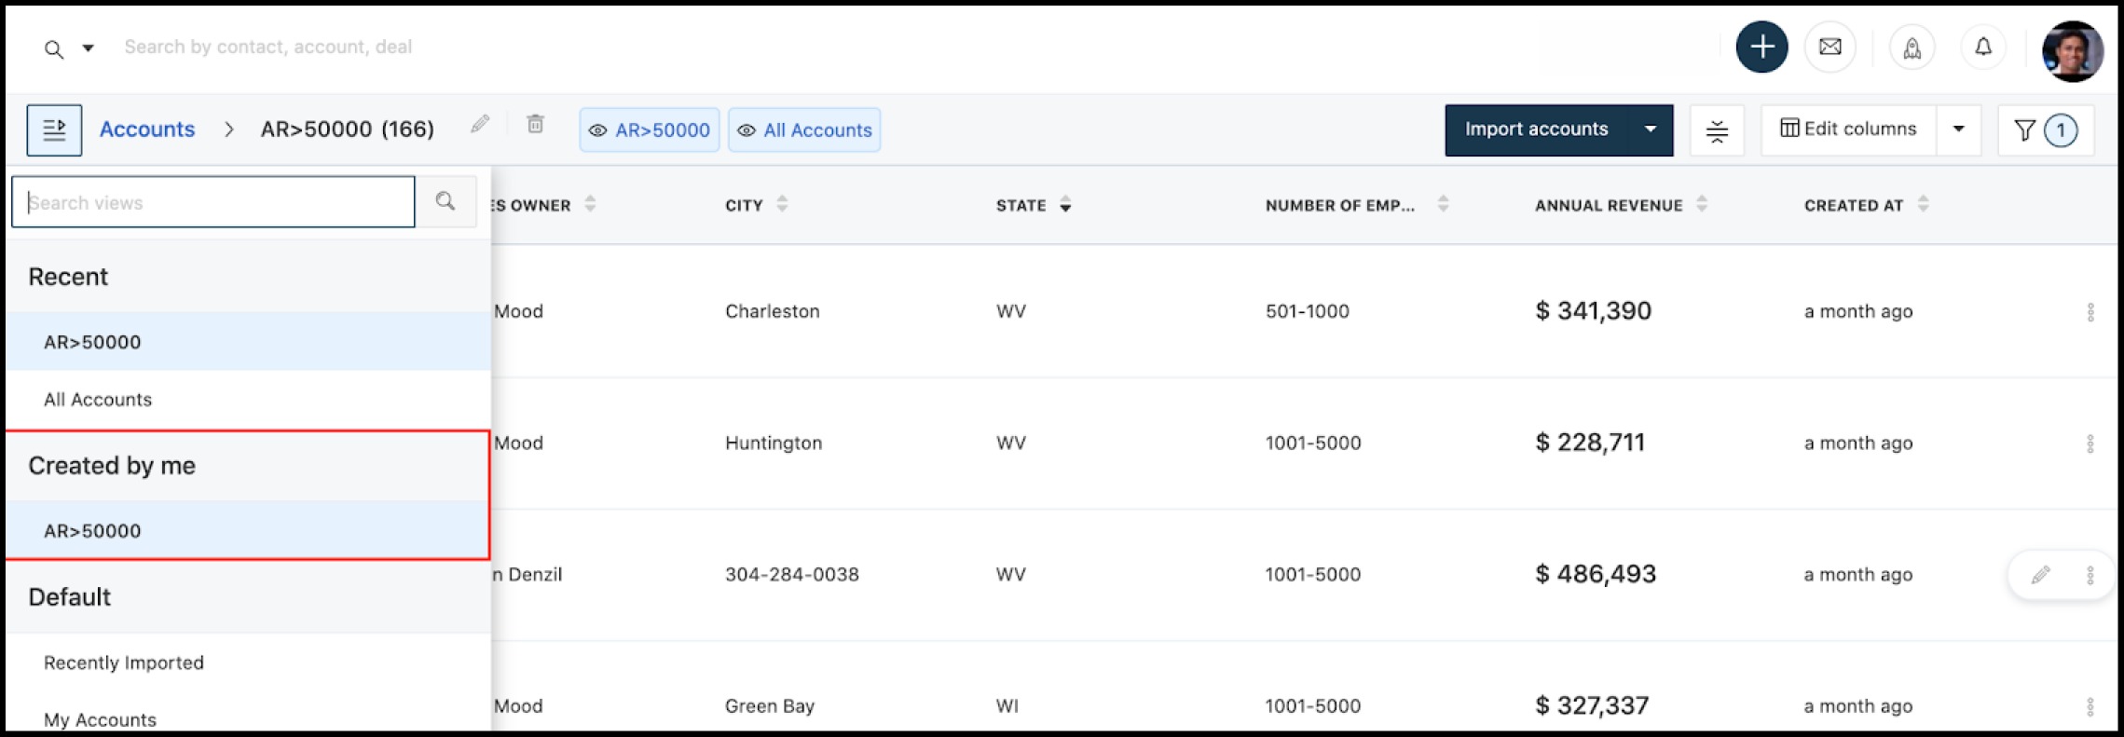Sort by the City column
The image size is (2124, 737).
(x=782, y=204)
